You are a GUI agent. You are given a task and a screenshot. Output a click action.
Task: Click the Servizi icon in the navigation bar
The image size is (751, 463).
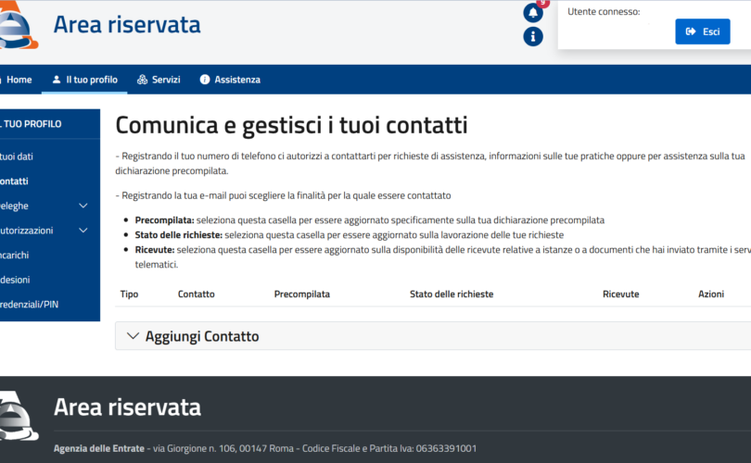(142, 80)
